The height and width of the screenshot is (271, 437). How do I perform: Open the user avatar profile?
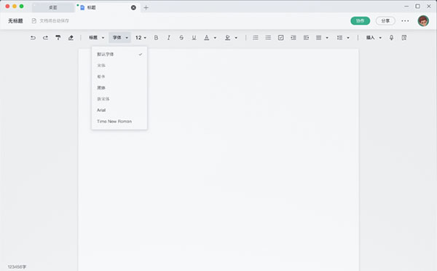tap(423, 21)
